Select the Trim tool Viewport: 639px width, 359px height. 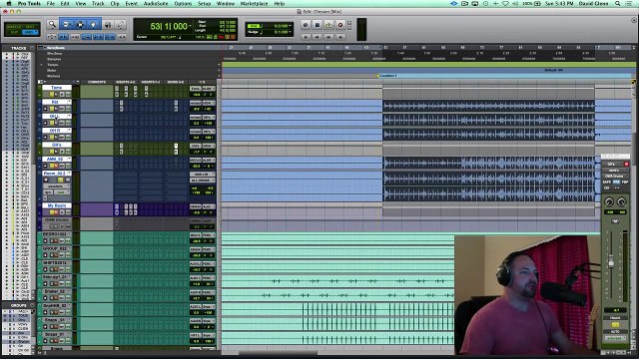pyautogui.click(x=66, y=25)
